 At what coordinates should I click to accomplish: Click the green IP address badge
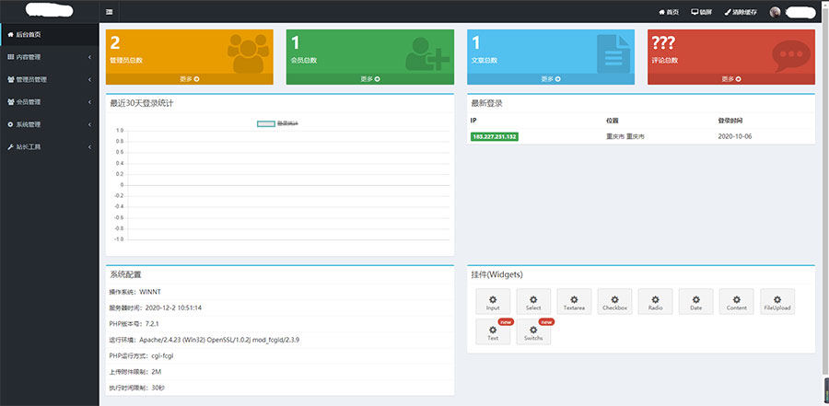[494, 136]
